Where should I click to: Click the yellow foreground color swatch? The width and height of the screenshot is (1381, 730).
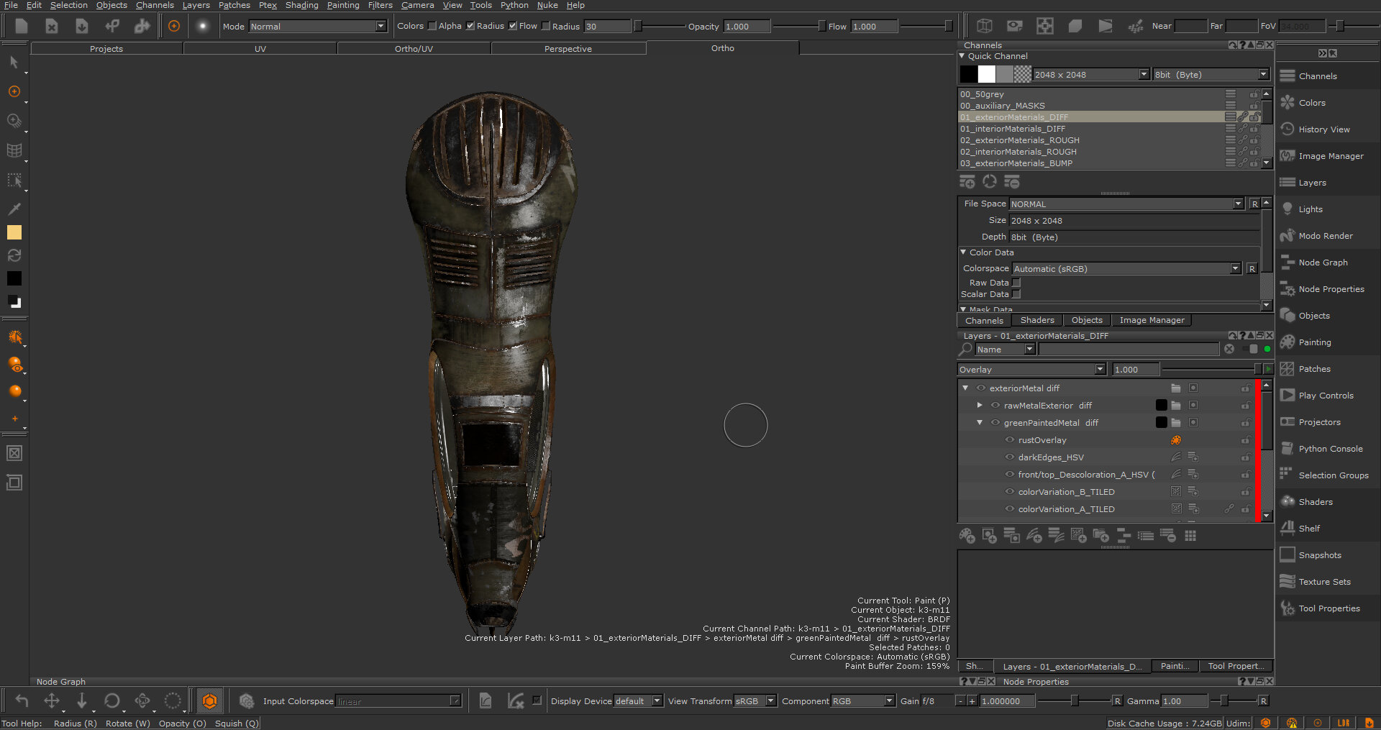pos(14,232)
